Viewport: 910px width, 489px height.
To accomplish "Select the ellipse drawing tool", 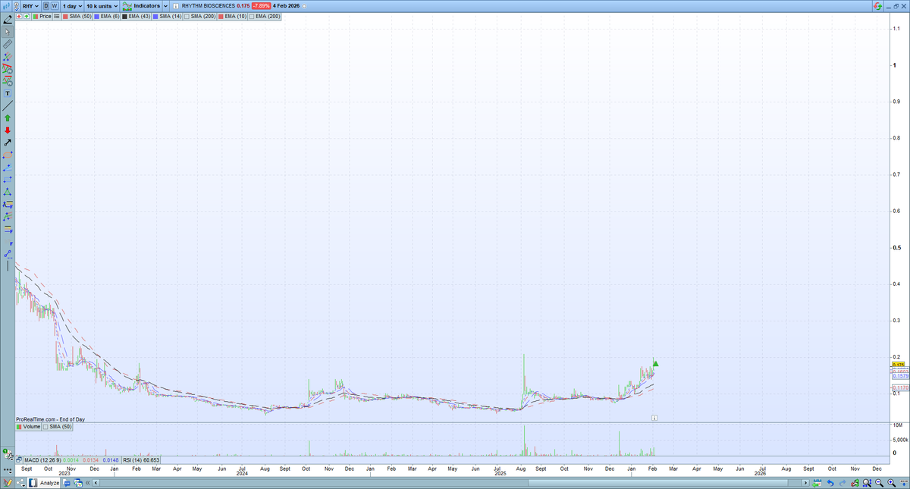I will (8, 155).
